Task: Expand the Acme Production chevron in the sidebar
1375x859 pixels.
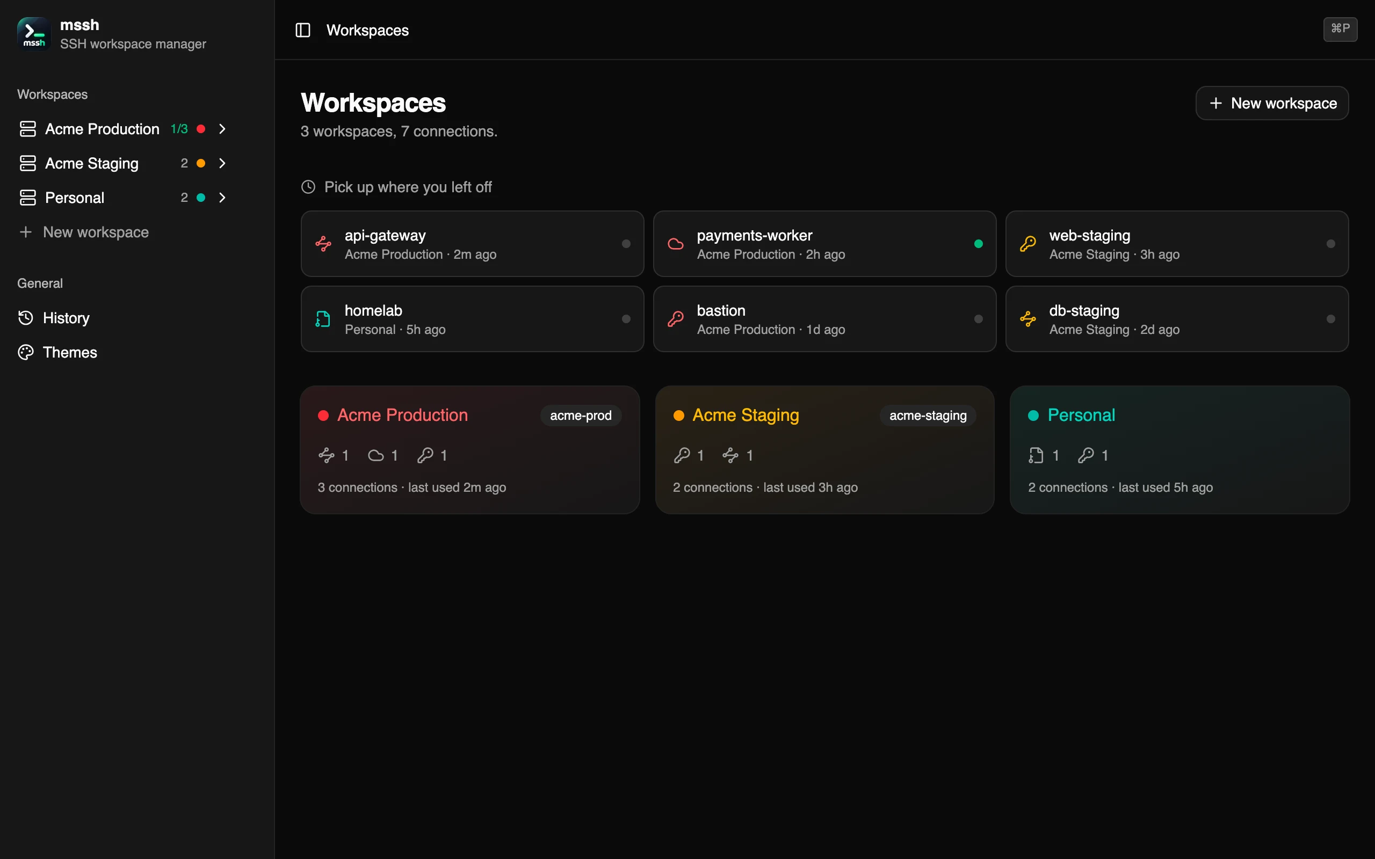Action: tap(222, 129)
